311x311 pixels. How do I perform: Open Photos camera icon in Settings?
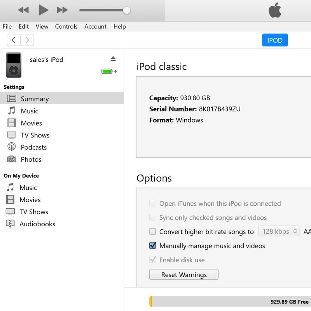point(12,159)
